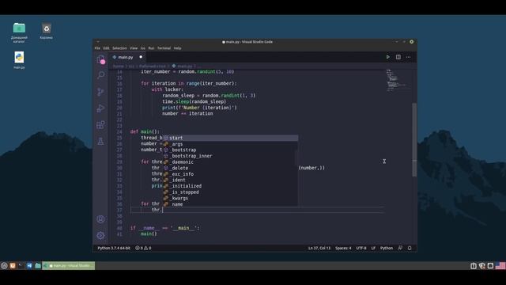The height and width of the screenshot is (285, 506).
Task: Select the '_exc_info' autocomplete suggestion
Action: pos(230,174)
